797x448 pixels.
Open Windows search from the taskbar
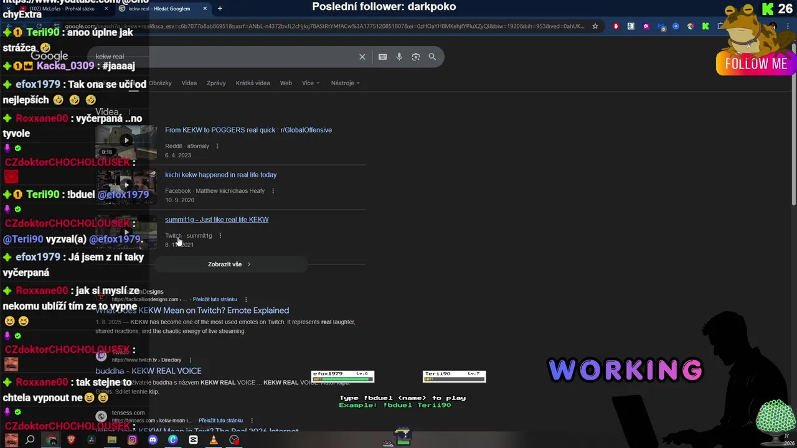[x=30, y=440]
